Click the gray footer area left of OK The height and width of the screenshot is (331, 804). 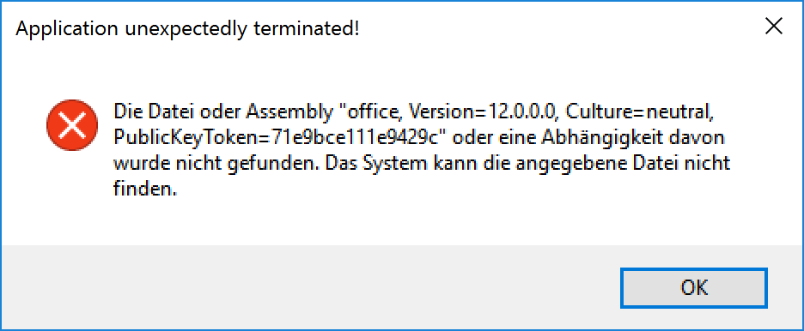[308, 287]
